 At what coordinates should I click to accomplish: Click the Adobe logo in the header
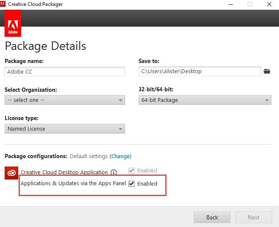(13, 23)
